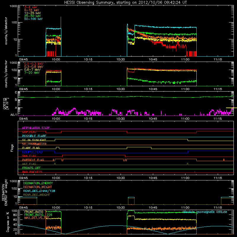Screen dimensions: 237x237
Task: Click the Absolute geomagnetic latitude label
Action: (x=205, y=212)
